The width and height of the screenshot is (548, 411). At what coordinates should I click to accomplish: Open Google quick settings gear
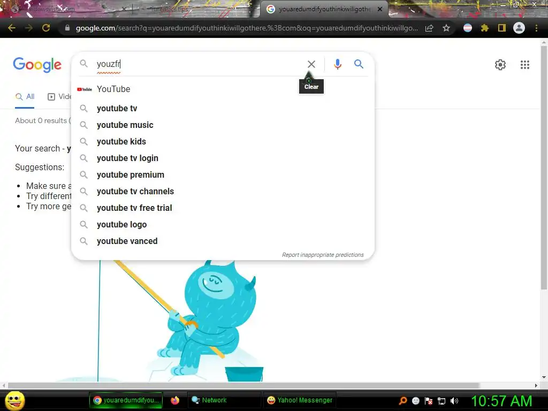(x=500, y=65)
